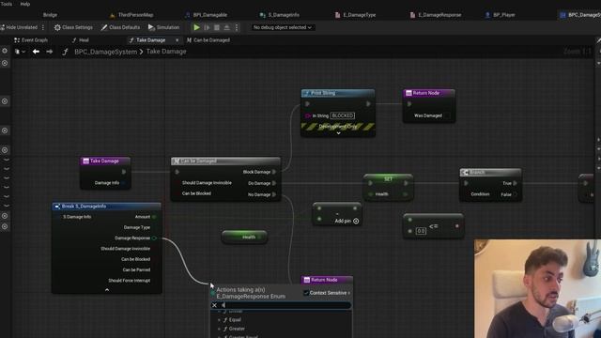This screenshot has width=601, height=338.
Task: Click the Block Damage exec pin
Action: (274, 172)
